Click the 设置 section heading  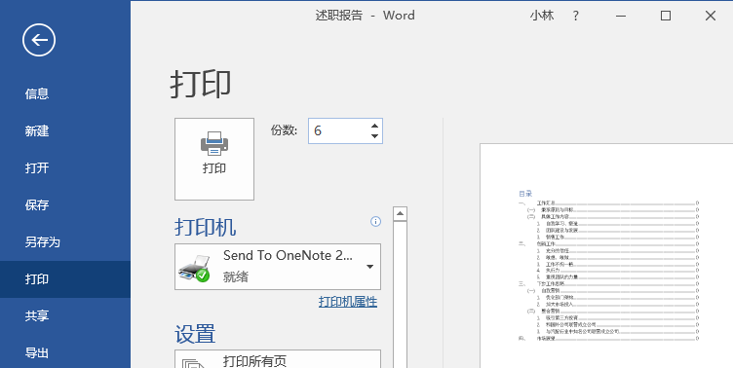pos(195,334)
